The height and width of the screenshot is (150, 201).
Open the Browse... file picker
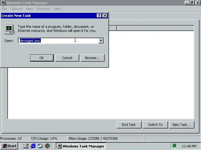pos(93,58)
